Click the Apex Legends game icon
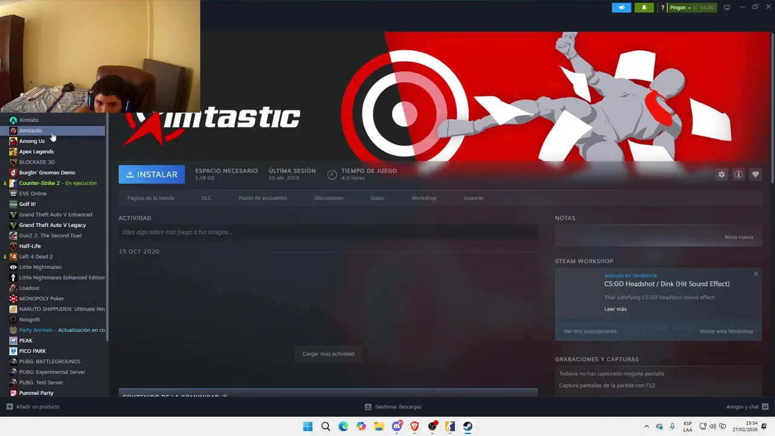Screen dimensions: 775x436 tap(13, 151)
